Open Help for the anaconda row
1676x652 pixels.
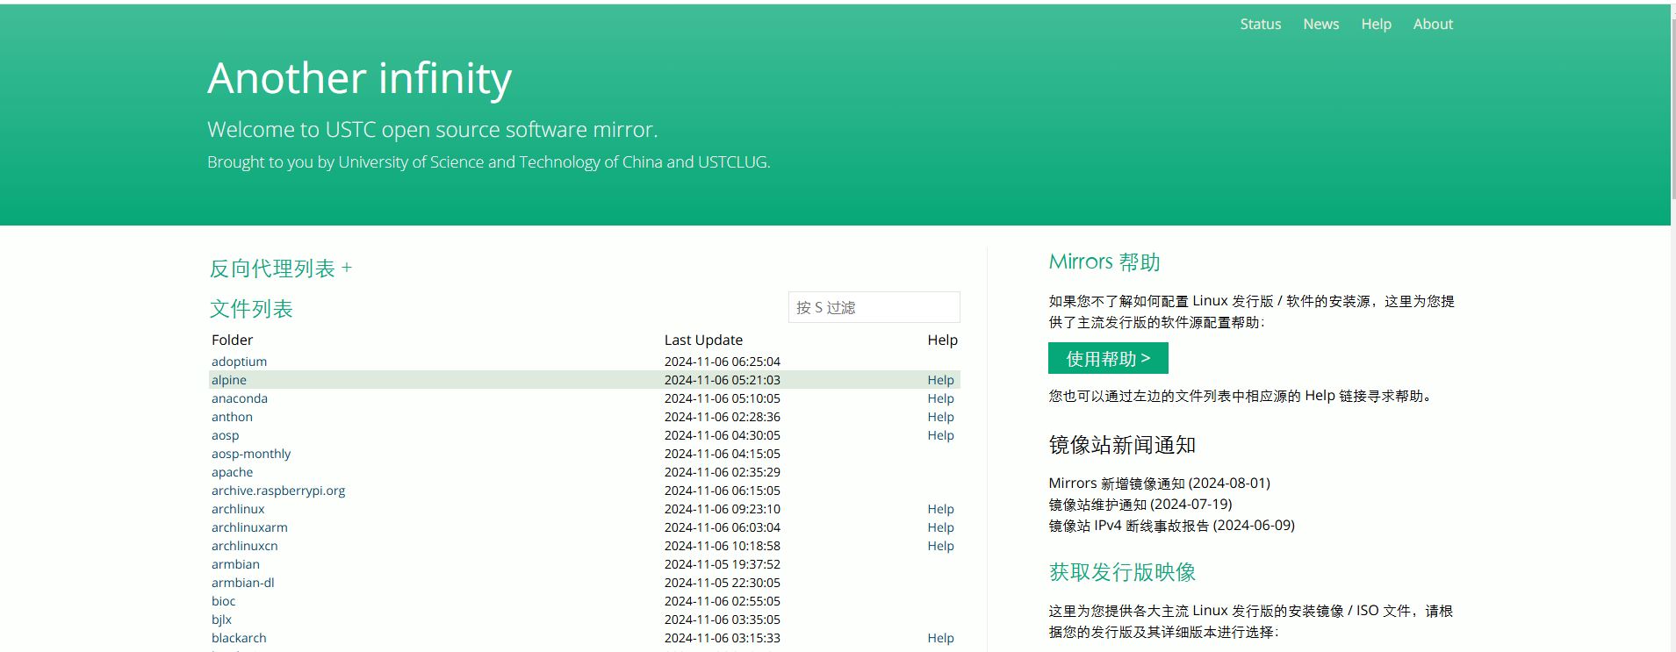[x=940, y=398]
